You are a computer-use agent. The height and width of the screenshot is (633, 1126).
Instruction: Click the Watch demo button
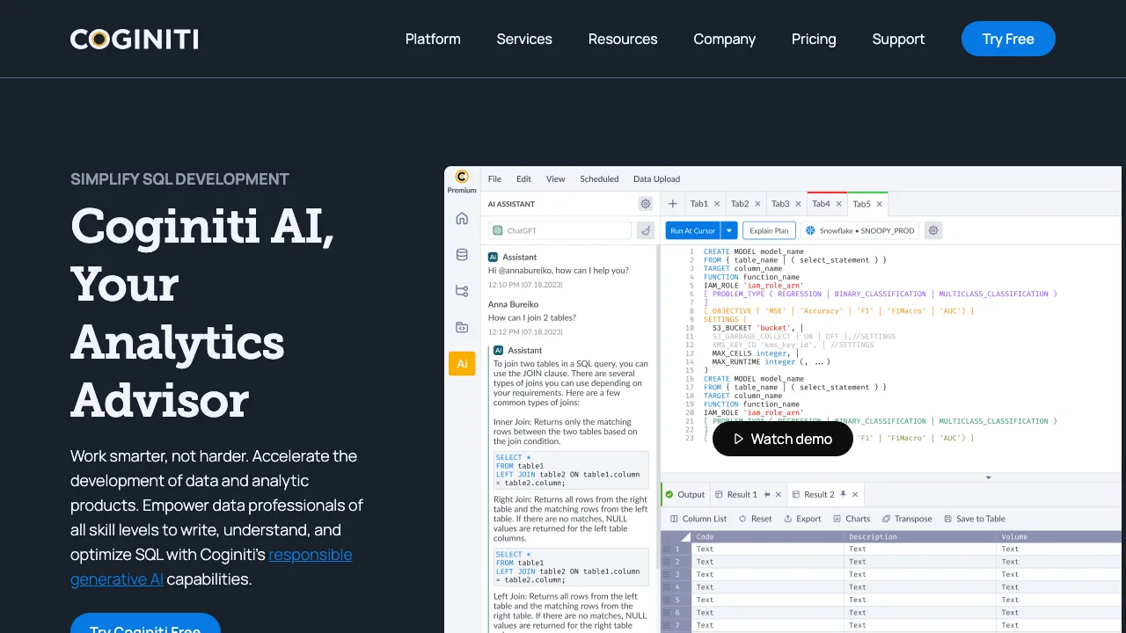click(x=782, y=439)
